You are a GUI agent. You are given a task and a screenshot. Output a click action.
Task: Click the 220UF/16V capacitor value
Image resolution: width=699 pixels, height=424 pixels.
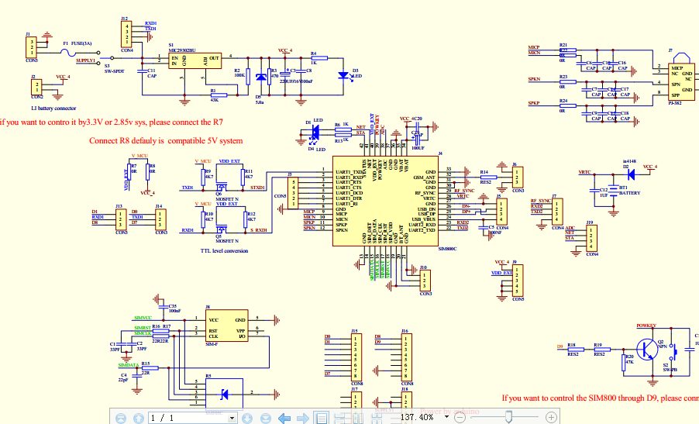(289, 81)
